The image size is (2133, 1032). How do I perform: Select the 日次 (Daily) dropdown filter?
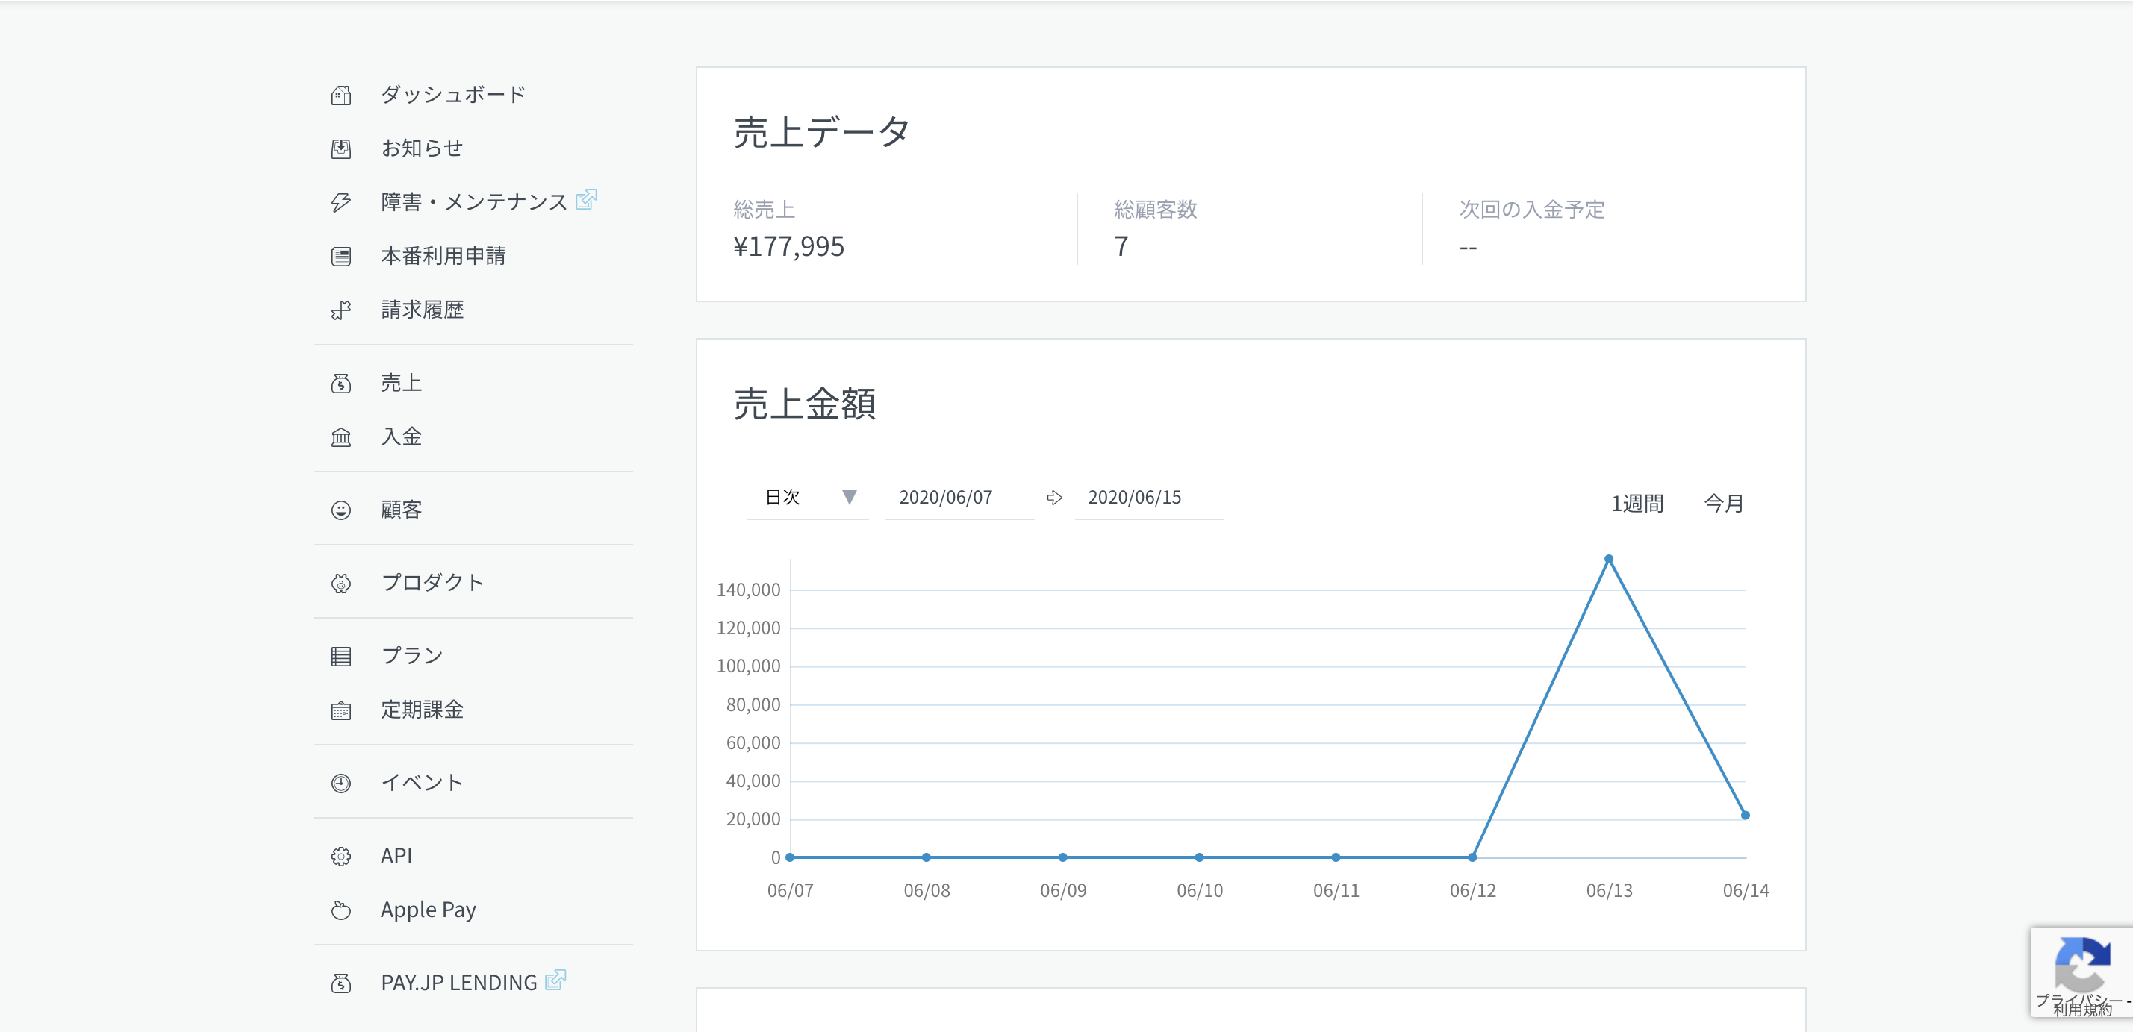[804, 496]
